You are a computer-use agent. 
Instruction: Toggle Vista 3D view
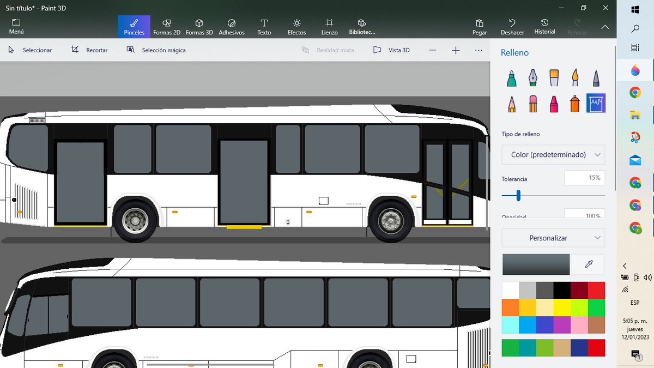point(391,50)
